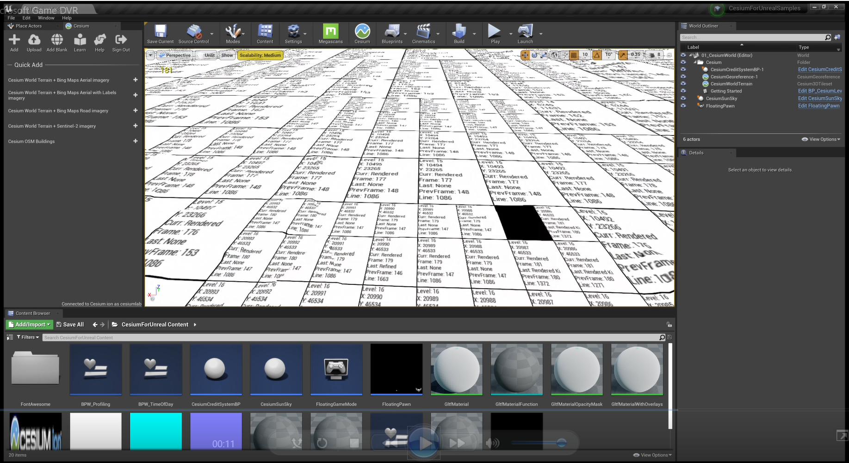Open the Scalability: Medium dropdown

click(260, 55)
